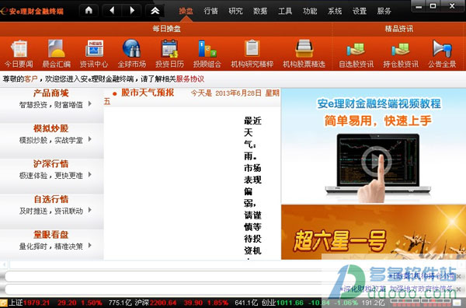The image size is (466, 308).
Task: Switch to the 行情 menu tab
Action: pyautogui.click(x=210, y=12)
